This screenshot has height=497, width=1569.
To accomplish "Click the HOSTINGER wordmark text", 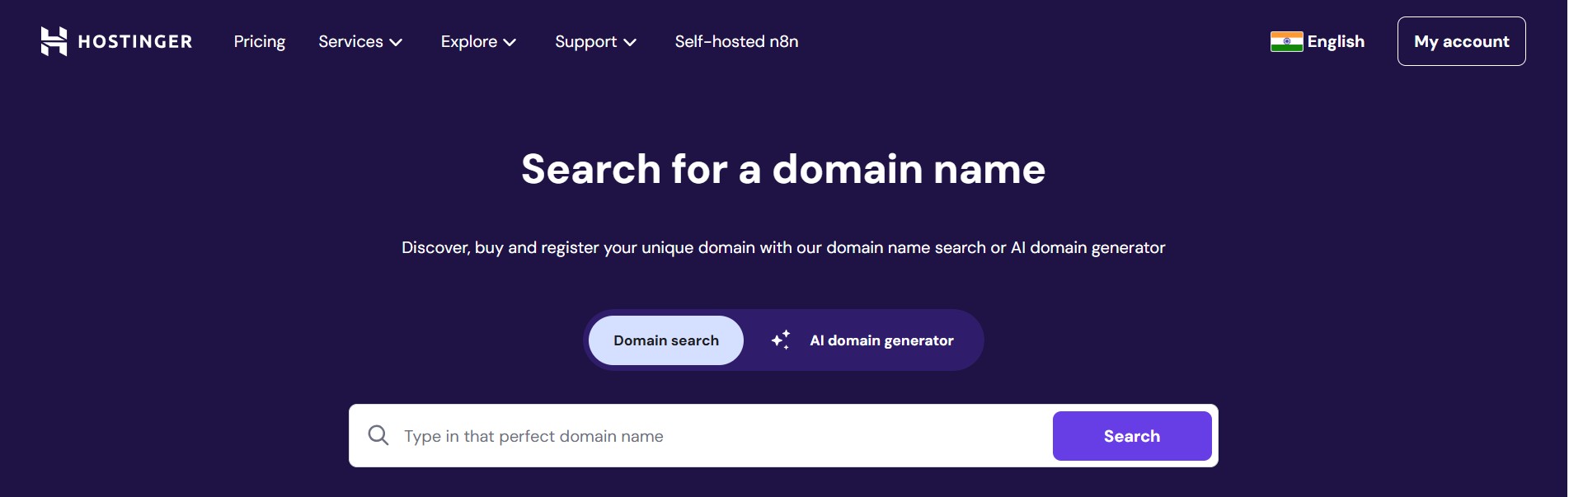I will (135, 42).
